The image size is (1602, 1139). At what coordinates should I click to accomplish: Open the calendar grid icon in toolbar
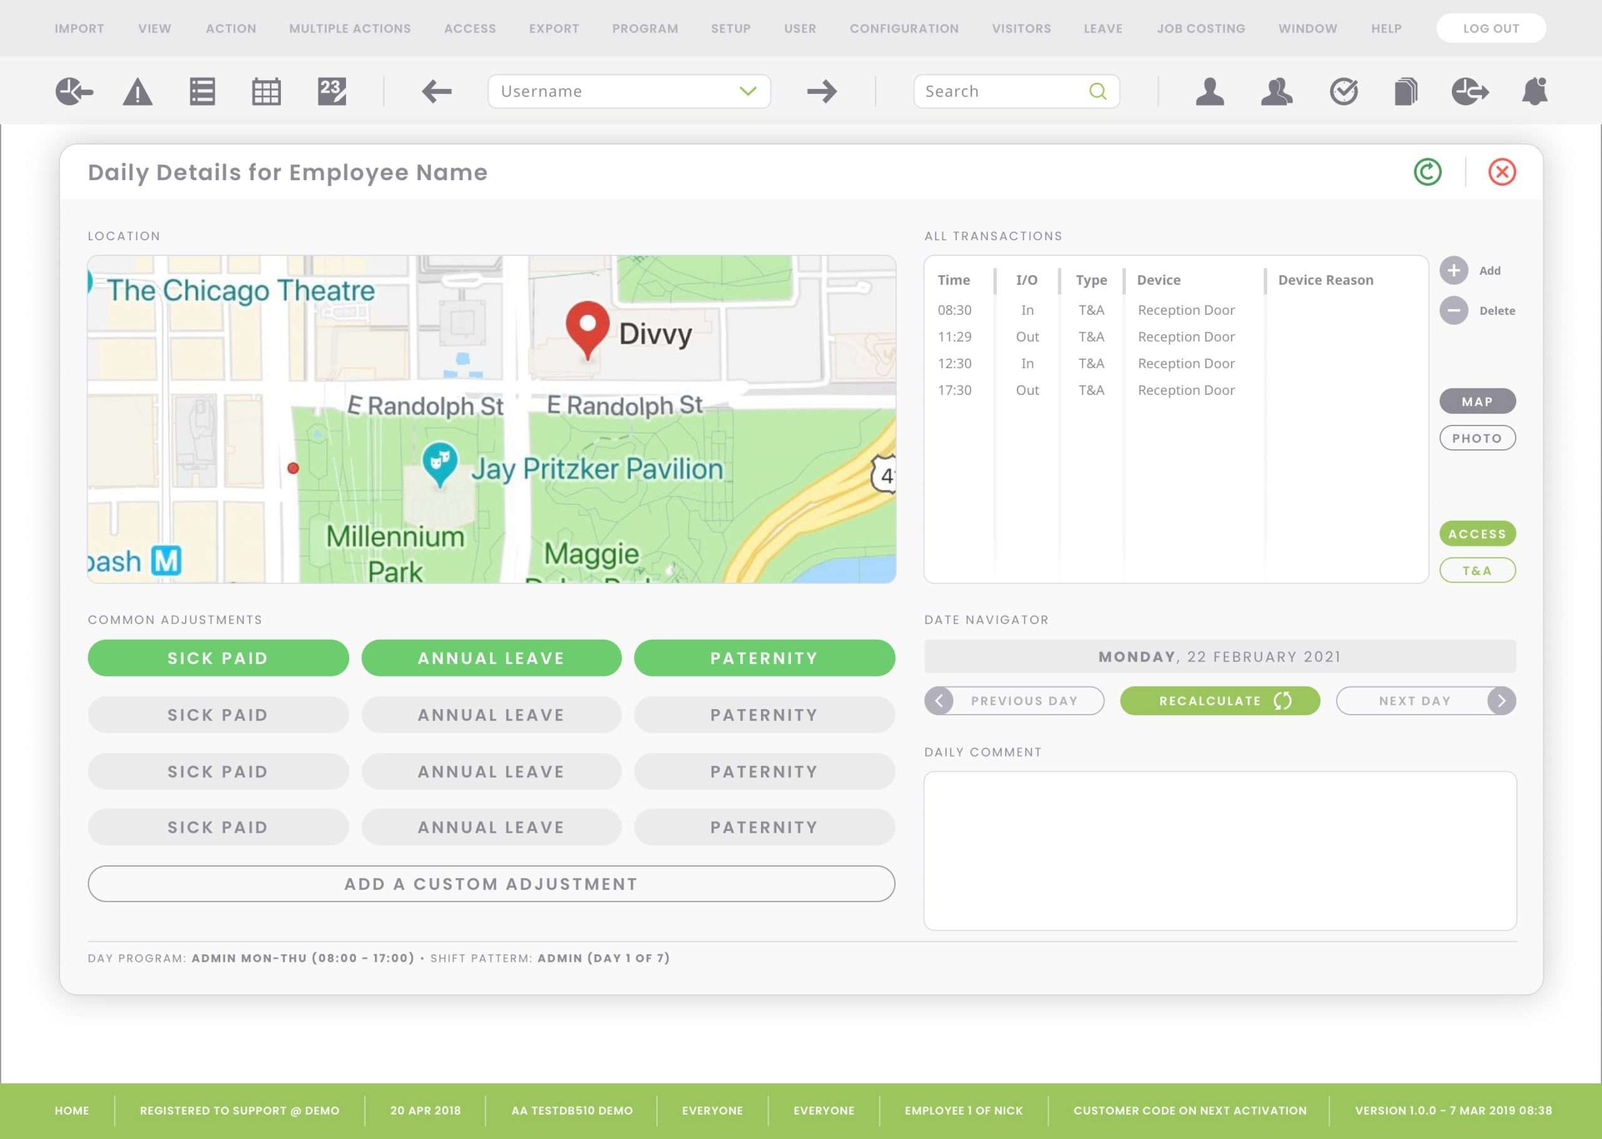coord(267,91)
